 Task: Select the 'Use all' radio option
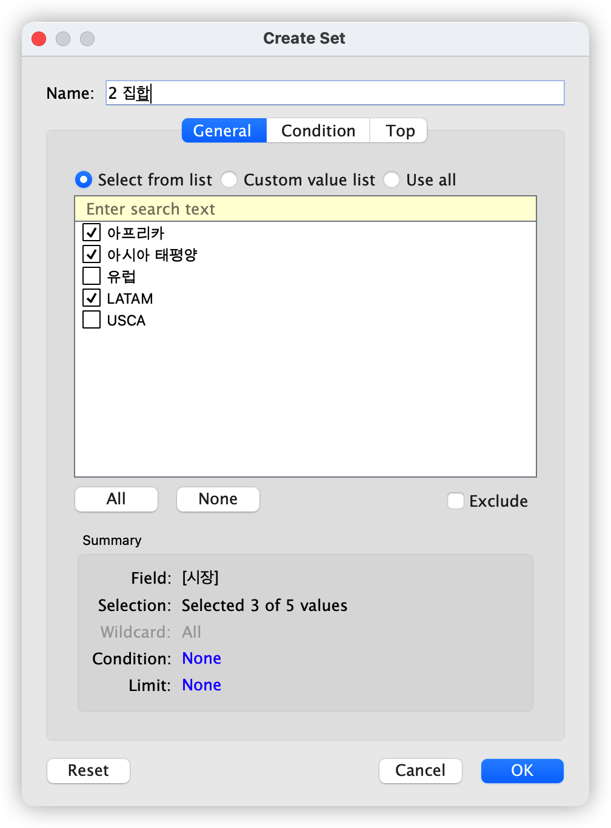[392, 179]
